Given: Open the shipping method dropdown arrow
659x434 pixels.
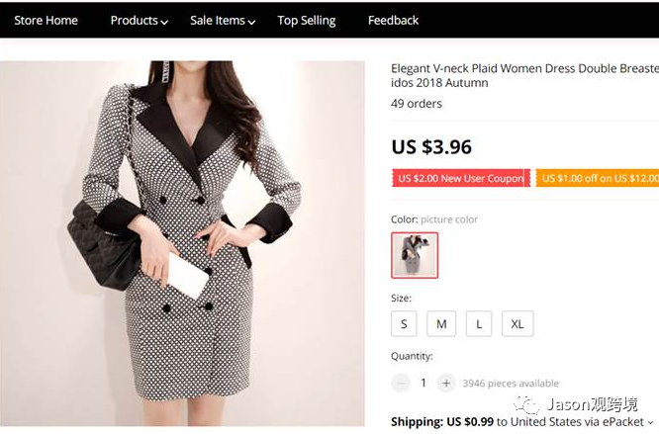Looking at the screenshot, I should (651, 422).
